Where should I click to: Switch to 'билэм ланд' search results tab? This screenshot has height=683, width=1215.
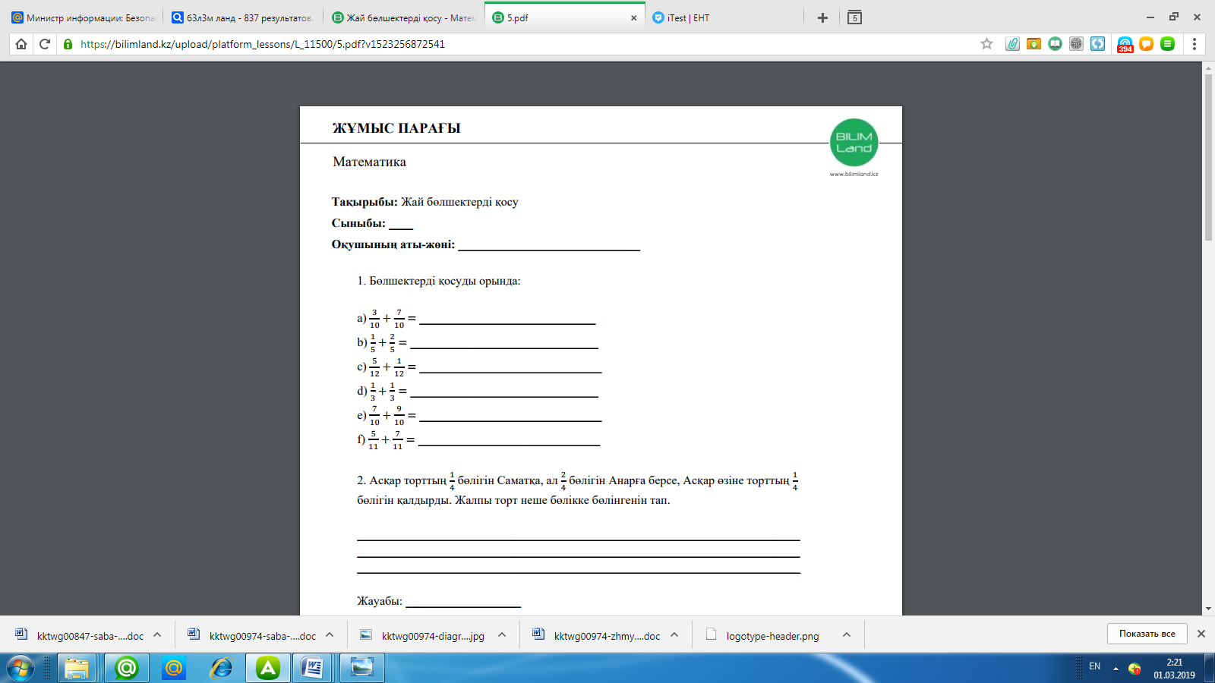[243, 17]
